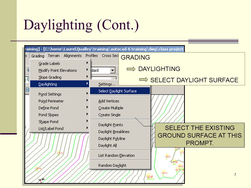Open the Terrain menu
This screenshot has height=188, width=251.
(x=54, y=56)
